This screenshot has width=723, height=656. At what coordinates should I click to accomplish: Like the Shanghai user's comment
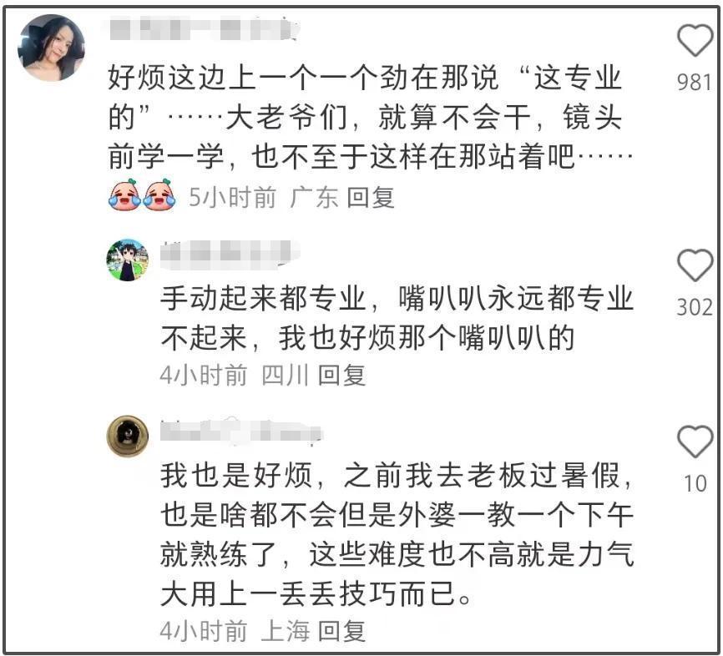(x=695, y=442)
